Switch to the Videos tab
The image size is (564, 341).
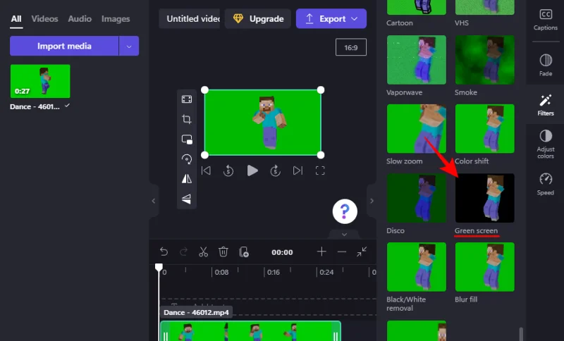44,19
